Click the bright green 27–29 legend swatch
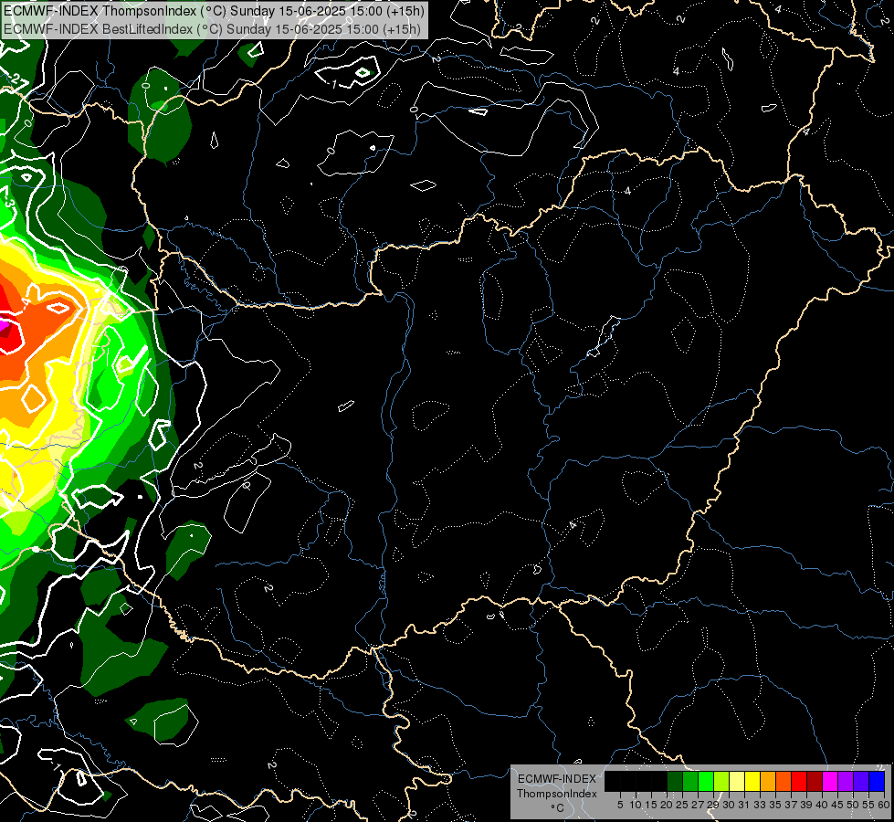This screenshot has width=894, height=822. 706,781
